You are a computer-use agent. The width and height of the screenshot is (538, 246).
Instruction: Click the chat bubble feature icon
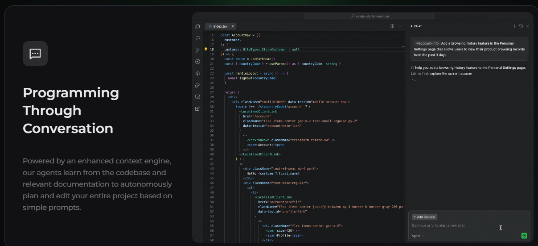tap(35, 54)
